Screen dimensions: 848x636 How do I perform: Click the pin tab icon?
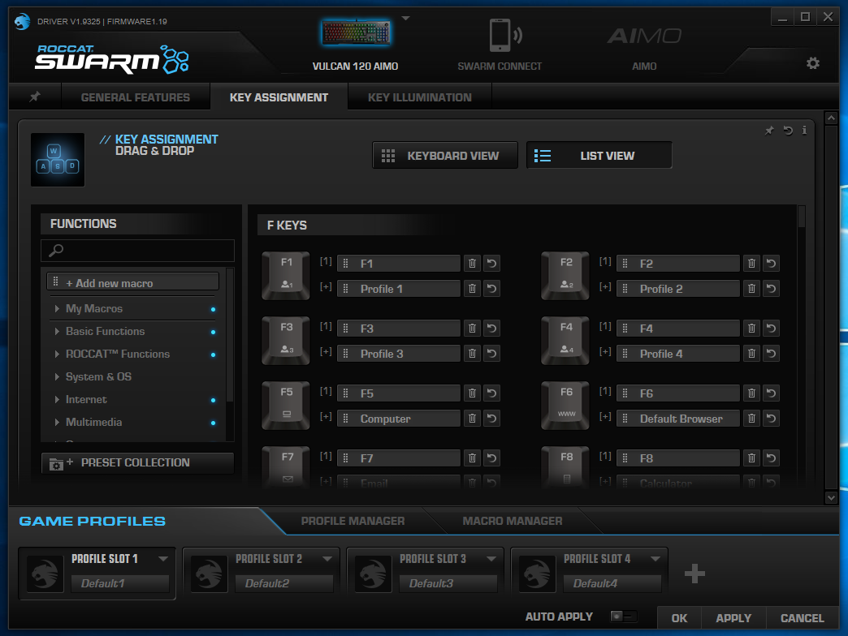pos(35,97)
